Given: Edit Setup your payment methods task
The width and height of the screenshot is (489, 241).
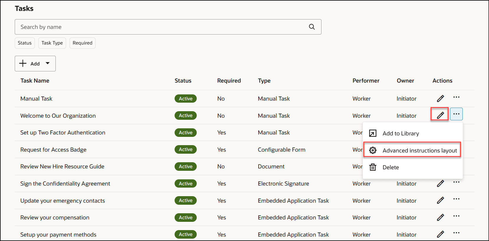Looking at the screenshot, I should pyautogui.click(x=440, y=235).
